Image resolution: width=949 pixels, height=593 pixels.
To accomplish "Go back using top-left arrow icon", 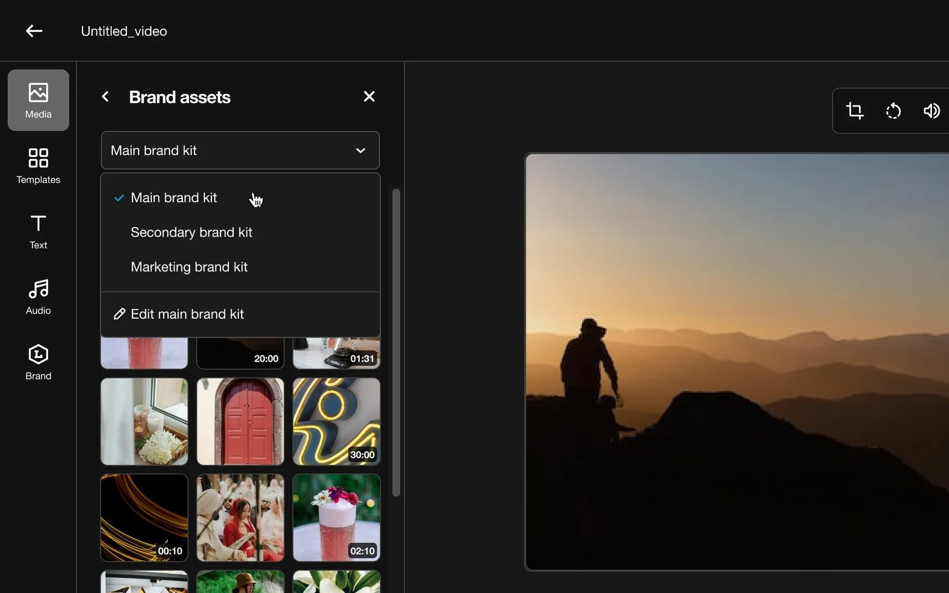I will tap(34, 31).
